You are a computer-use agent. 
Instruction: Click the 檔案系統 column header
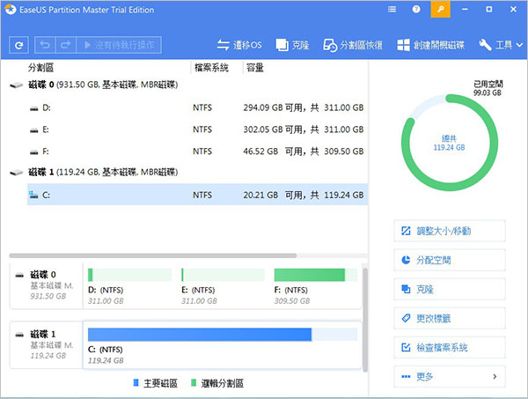(x=212, y=68)
